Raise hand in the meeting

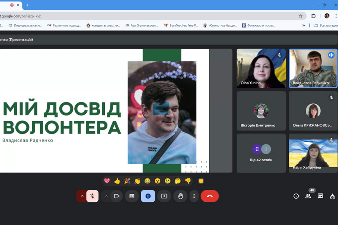pos(180,196)
